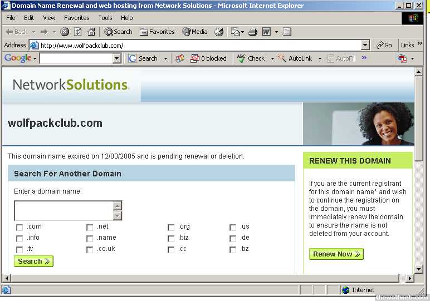Open the Media toolbar button
430x301 pixels.
click(195, 32)
